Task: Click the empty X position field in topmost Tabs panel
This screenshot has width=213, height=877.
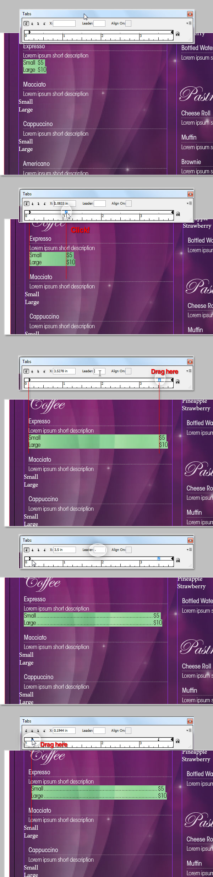Action: coord(64,23)
